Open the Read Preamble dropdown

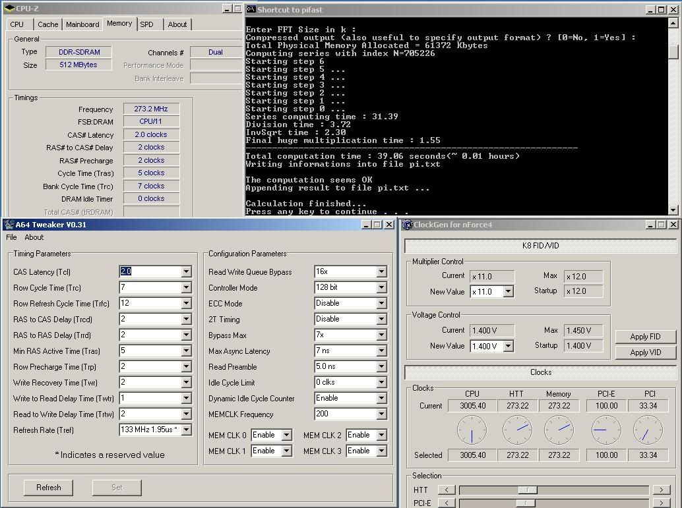(381, 366)
